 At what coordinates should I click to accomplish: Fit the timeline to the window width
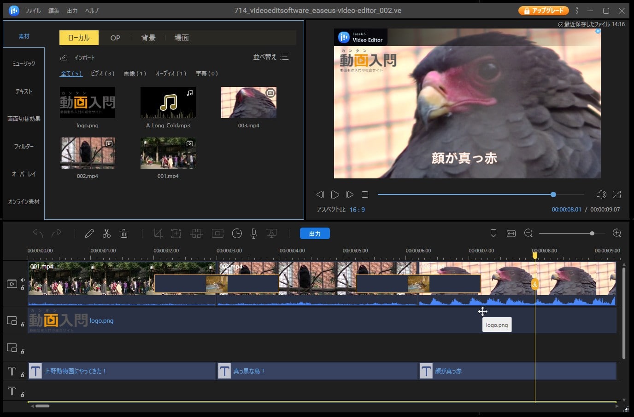point(511,234)
